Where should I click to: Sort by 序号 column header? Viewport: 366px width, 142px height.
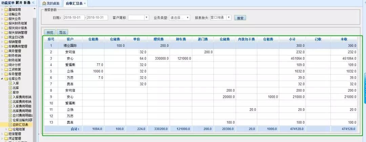[51, 39]
